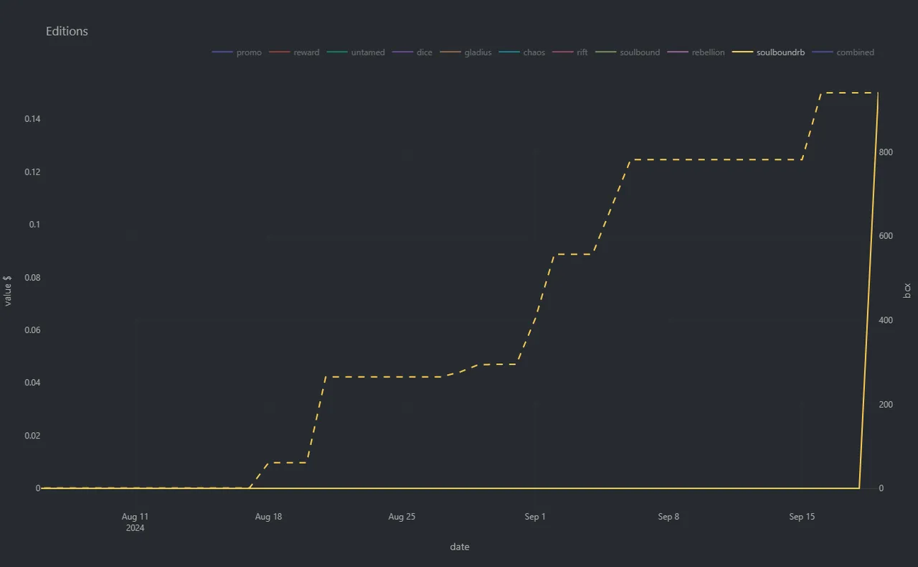Click the 'value $' y-axis title
The image size is (918, 567).
(8, 291)
